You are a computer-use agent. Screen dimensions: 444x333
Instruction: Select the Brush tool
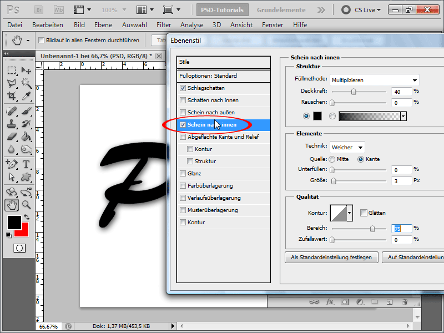click(x=26, y=111)
